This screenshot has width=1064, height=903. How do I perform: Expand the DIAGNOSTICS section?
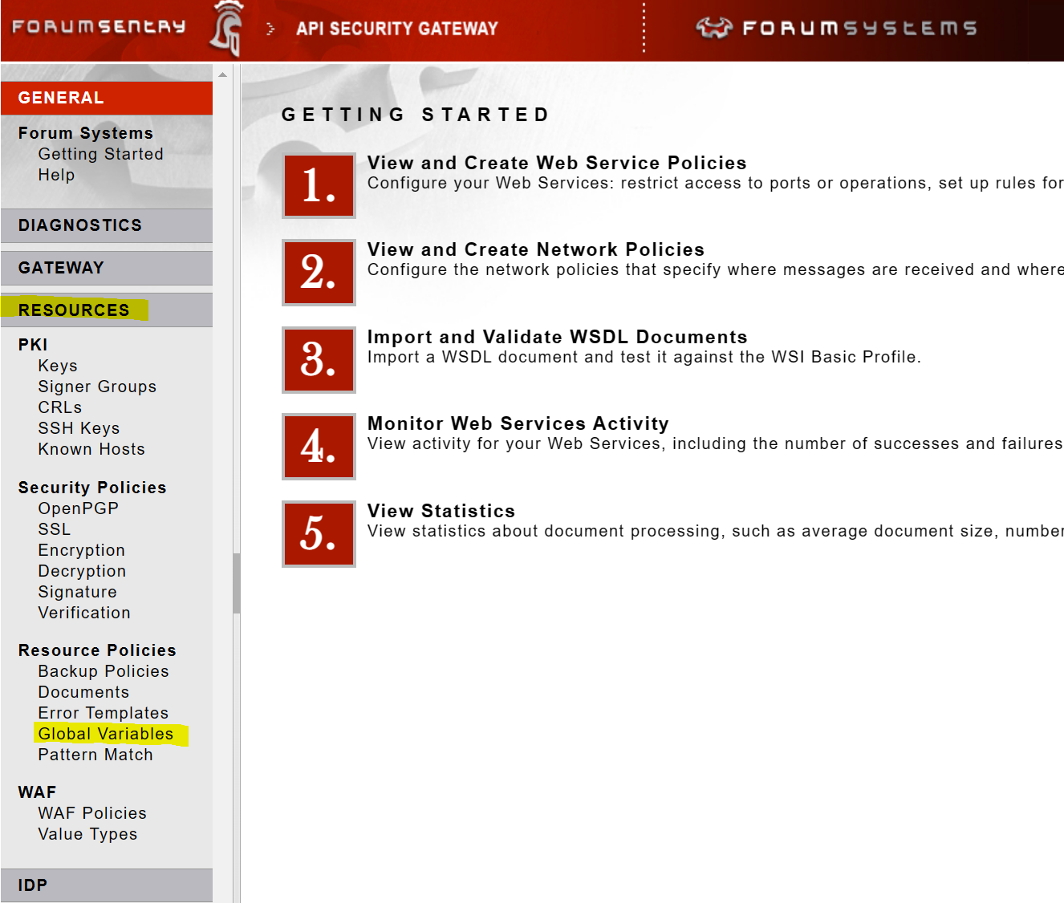tap(107, 225)
